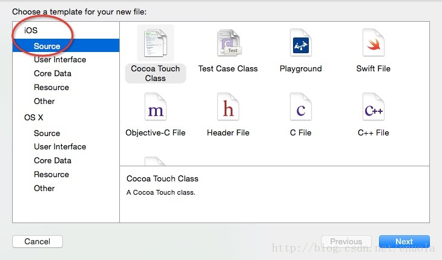
Task: Click the "Header File" label text
Action: coord(228,132)
